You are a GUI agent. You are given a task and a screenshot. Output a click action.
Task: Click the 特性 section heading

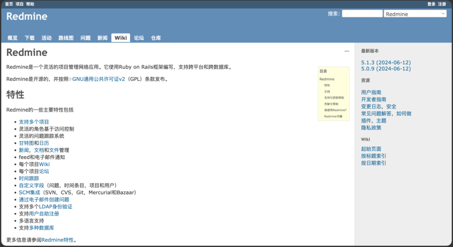pos(15,95)
